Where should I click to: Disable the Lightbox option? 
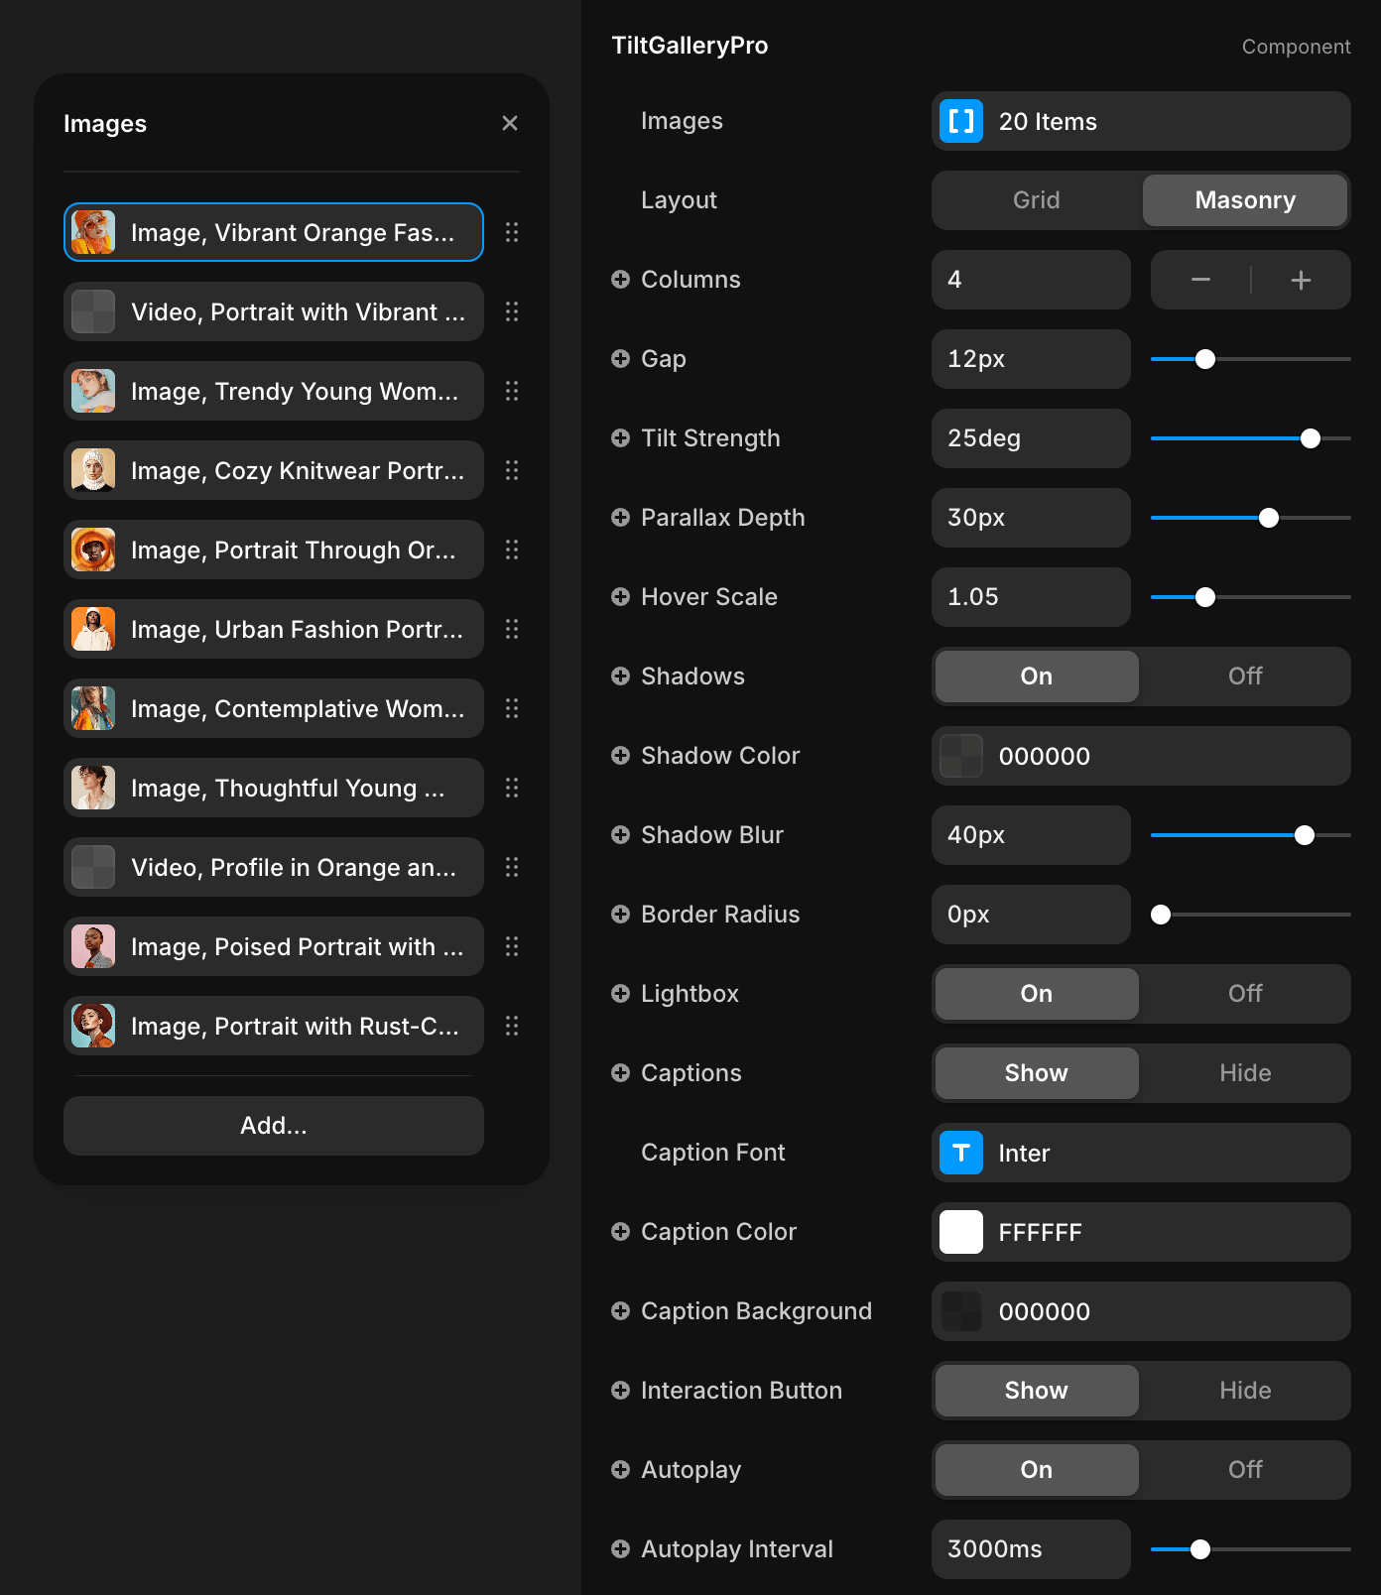(x=1244, y=994)
